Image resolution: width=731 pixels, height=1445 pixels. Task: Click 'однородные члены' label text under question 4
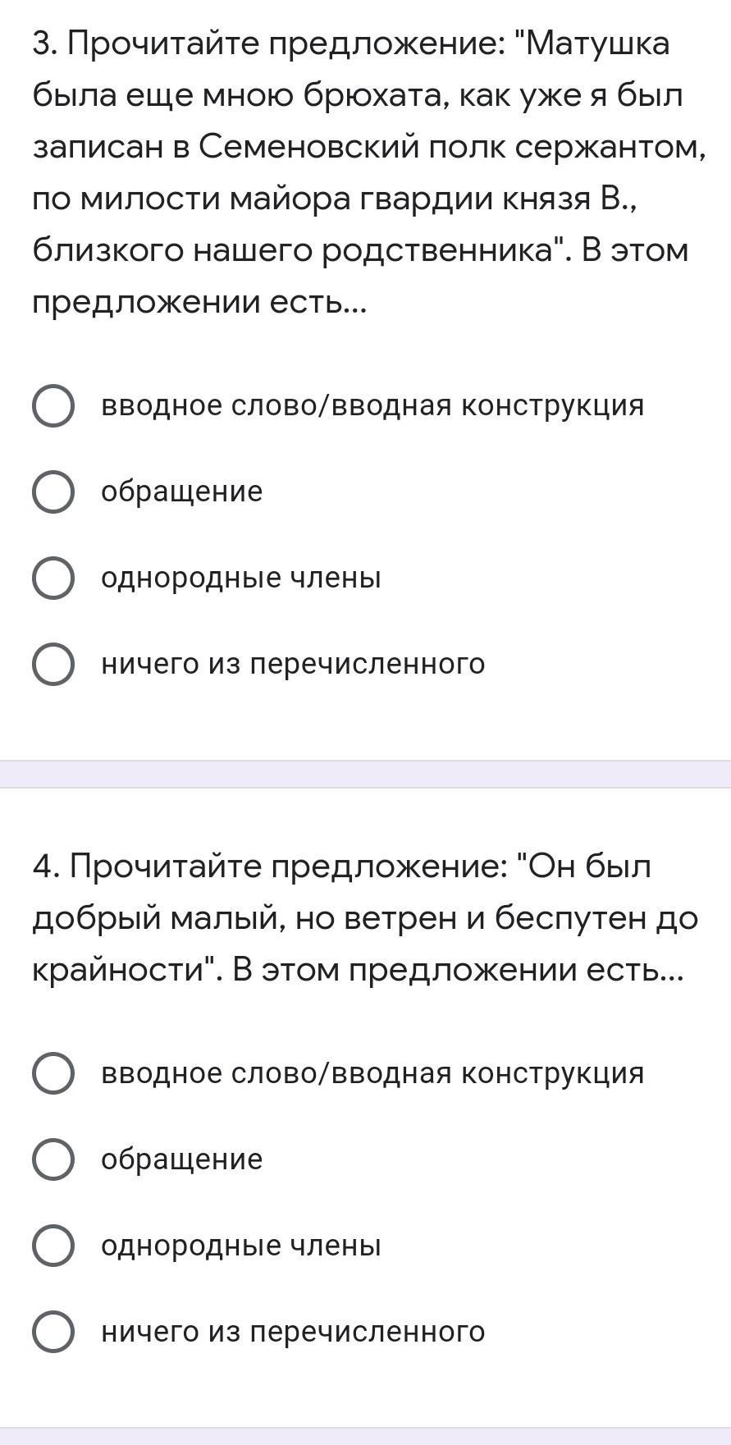[241, 1245]
